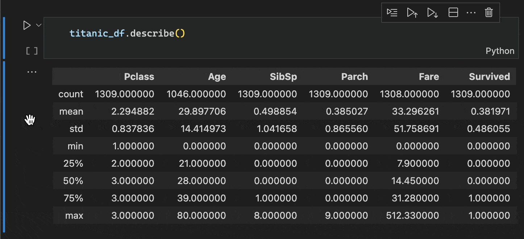Click the max row label
Image resolution: width=524 pixels, height=239 pixels.
click(x=74, y=215)
